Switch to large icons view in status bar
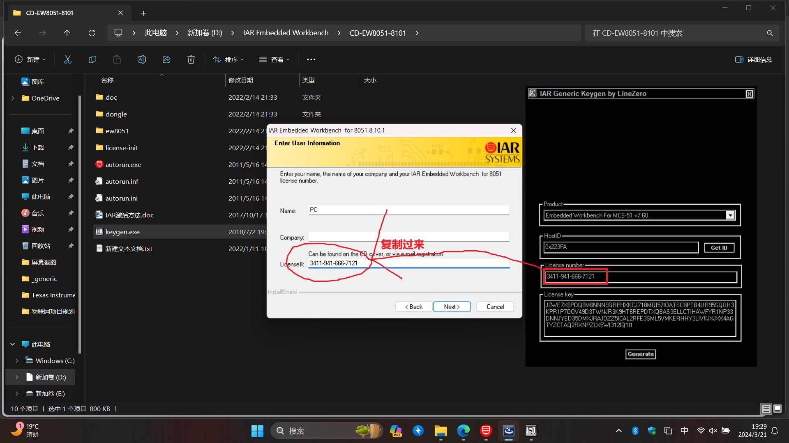The width and height of the screenshot is (789, 443). [777, 409]
